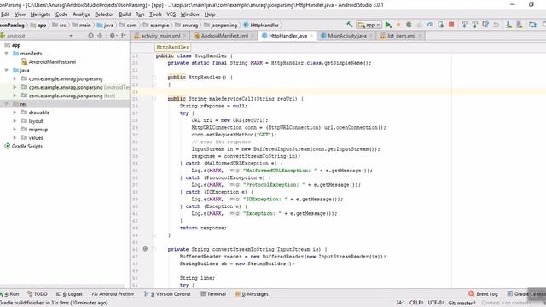This screenshot has height=307, width=546.
Task: Start debugging with the bug icon
Action: [x=409, y=25]
